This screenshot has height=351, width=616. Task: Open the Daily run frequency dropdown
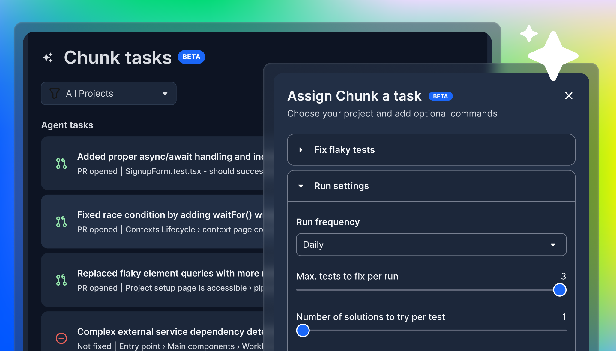pos(431,245)
